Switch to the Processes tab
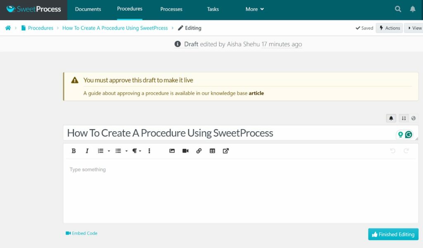 coord(171,9)
